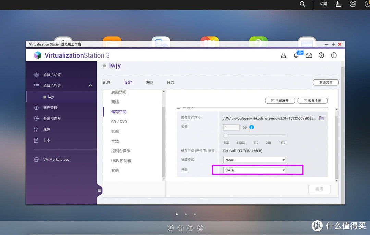Open the 界面 SATA dropdown
This screenshot has height=235, width=370.
click(254, 170)
